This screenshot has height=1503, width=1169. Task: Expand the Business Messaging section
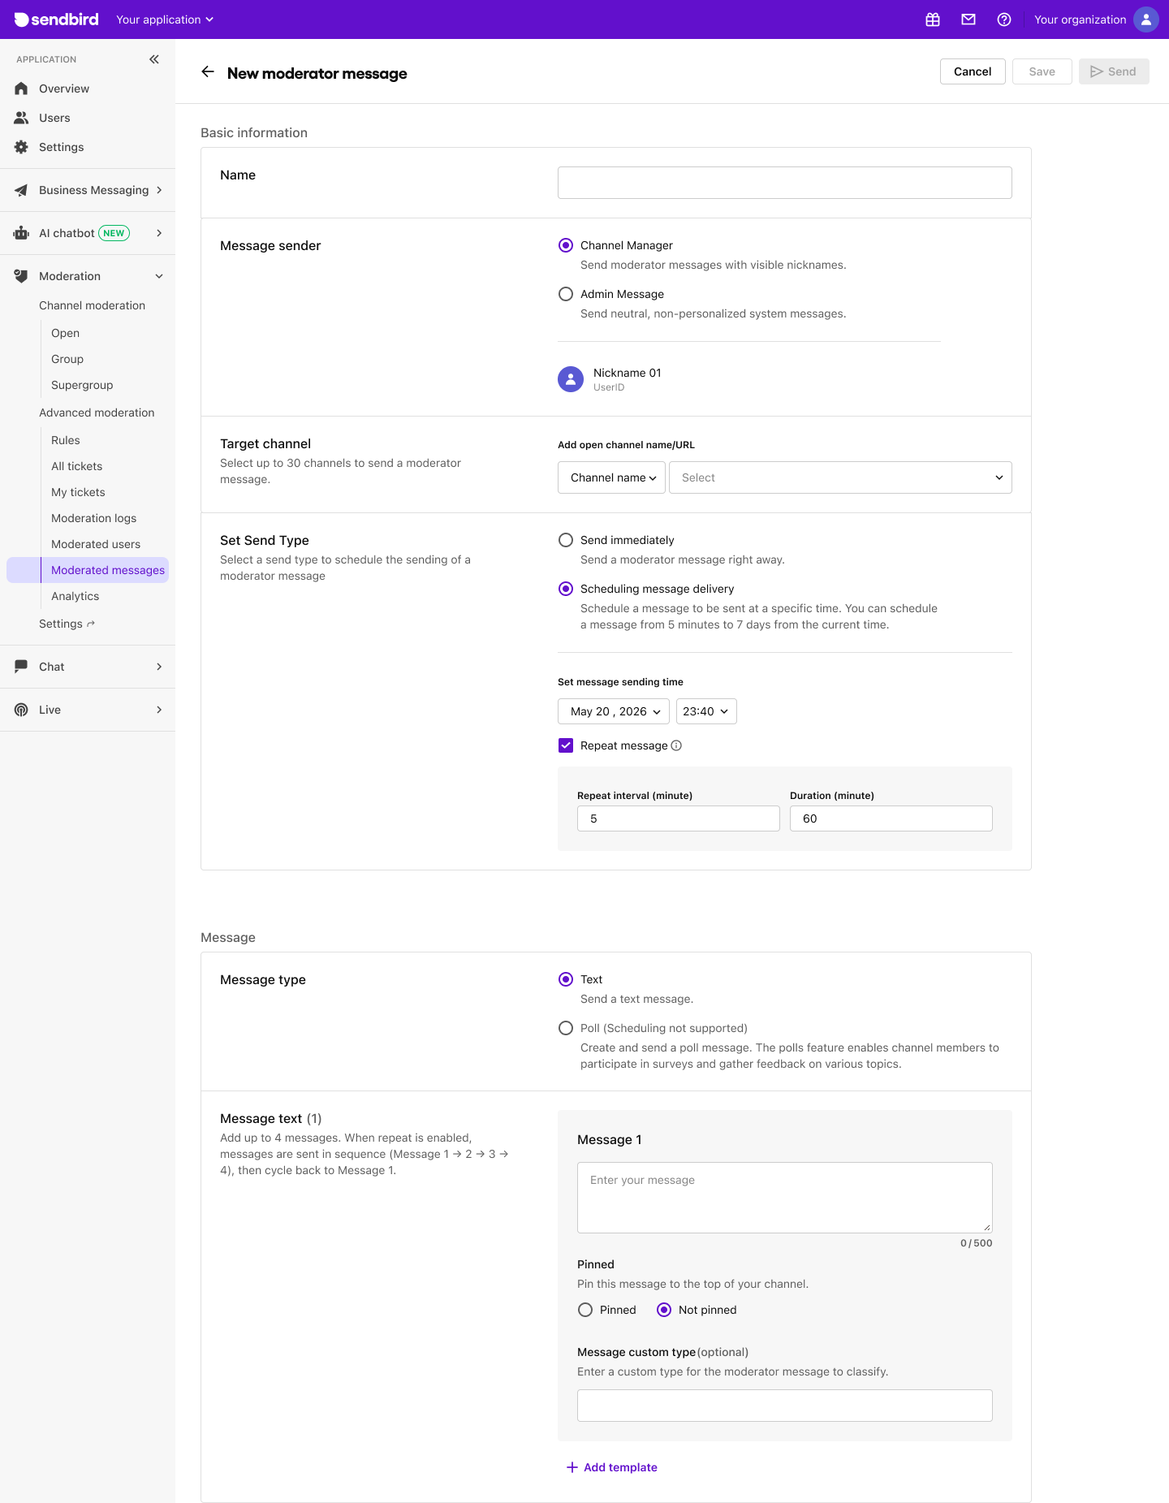[x=159, y=190]
